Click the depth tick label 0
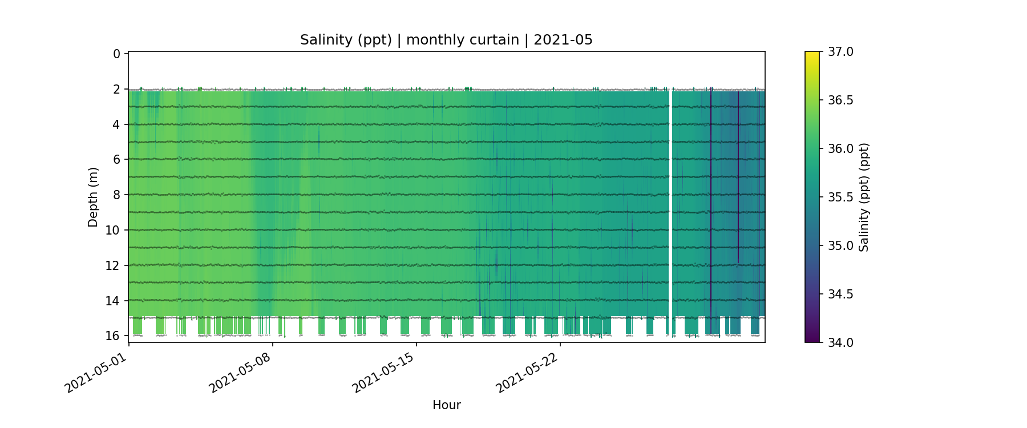This screenshot has width=1027, height=428. [x=117, y=54]
